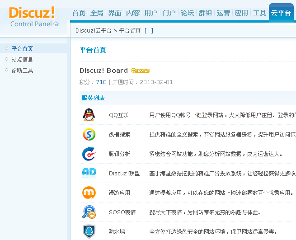The image size is (296, 240).
Task: Open the 应用 top menu
Action: pyautogui.click(x=241, y=13)
